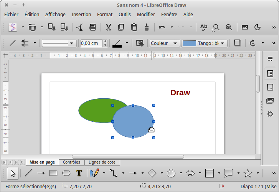Toggle the Select arrow tool
The height and width of the screenshot is (192, 279).
13,173
